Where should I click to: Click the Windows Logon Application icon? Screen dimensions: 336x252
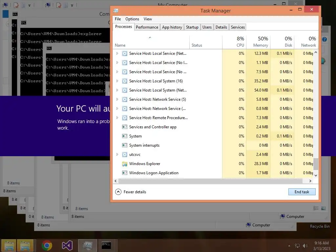point(124,173)
